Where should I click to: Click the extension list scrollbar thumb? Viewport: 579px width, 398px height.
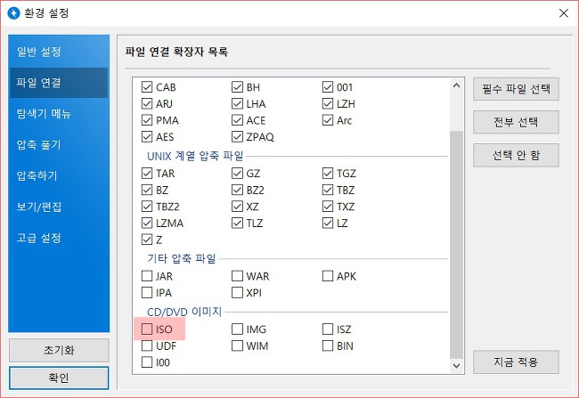pyautogui.click(x=456, y=245)
